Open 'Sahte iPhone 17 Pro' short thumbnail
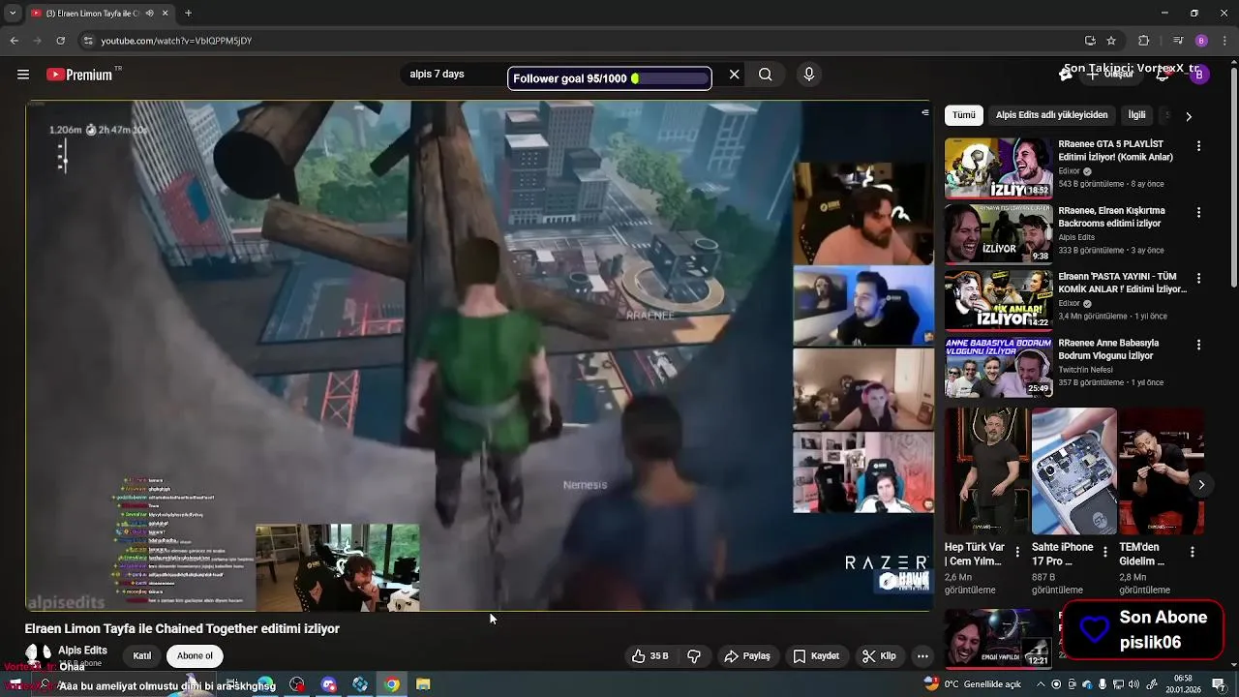Viewport: 1239px width, 697px height. 1074,470
